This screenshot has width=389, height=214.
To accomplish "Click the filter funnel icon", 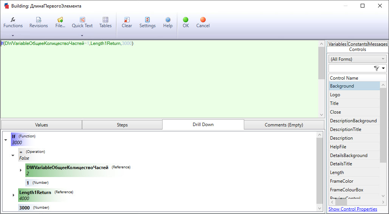I will (377, 68).
